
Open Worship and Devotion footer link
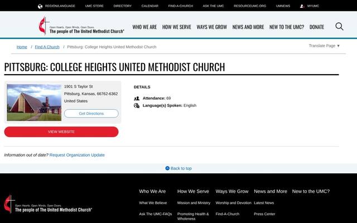[233, 203]
